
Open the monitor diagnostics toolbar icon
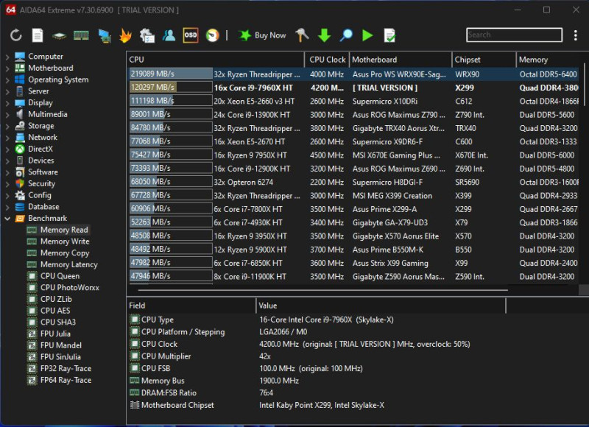click(104, 35)
